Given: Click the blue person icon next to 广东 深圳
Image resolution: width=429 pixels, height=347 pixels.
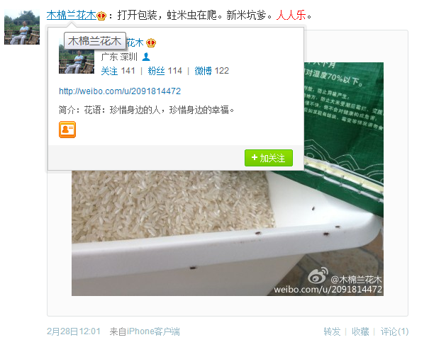Looking at the screenshot, I should click(146, 57).
